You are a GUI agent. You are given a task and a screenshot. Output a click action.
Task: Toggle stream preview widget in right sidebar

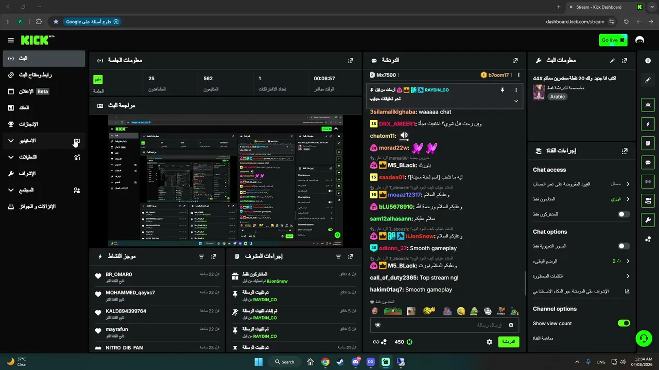tap(648, 105)
